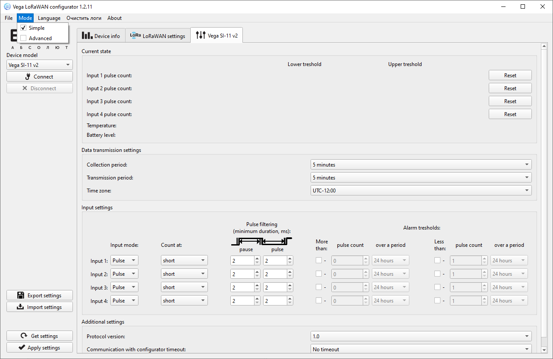The image size is (553, 359).
Task: Open Input 4 Count at dropdown
Action: 185,301
